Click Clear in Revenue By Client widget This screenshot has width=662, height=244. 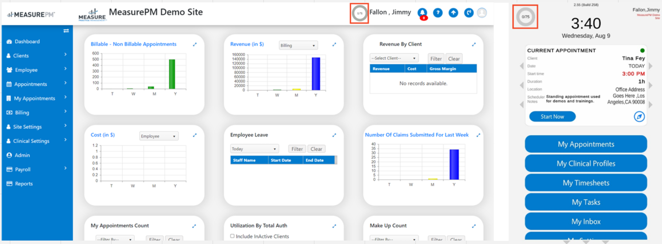pyautogui.click(x=454, y=59)
